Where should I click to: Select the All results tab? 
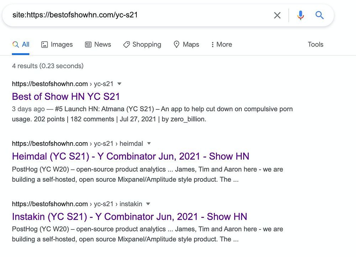coord(21,44)
